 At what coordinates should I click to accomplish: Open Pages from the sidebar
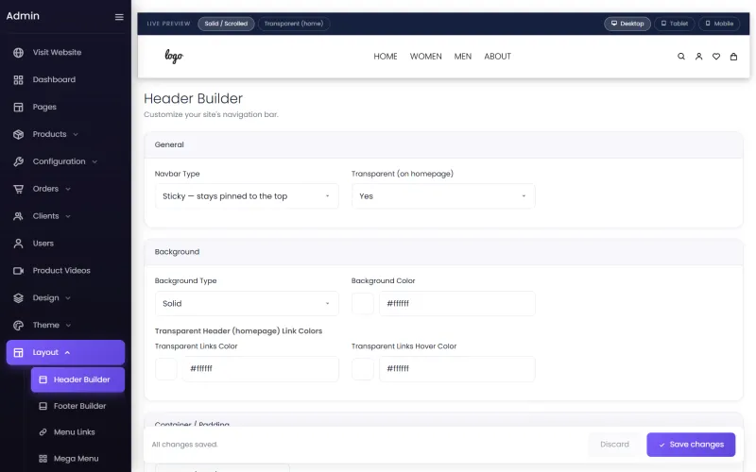click(65, 107)
